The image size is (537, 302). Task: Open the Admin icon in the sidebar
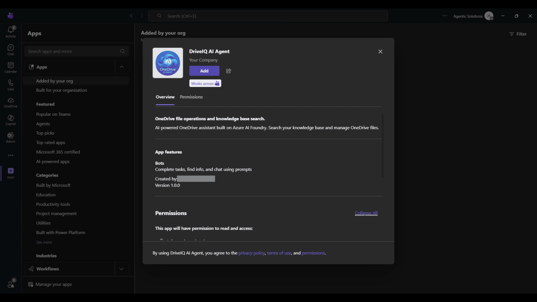[x=10, y=138]
